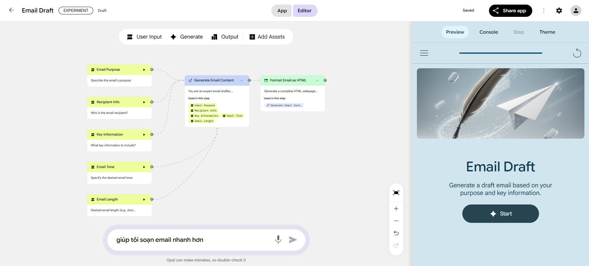Screen dimensions: 589x266
Task: Undo the last canvas change
Action: point(396,233)
